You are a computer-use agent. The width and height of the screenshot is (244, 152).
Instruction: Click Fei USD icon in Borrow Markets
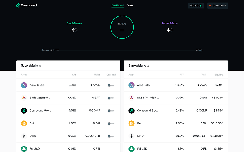[x=131, y=149]
